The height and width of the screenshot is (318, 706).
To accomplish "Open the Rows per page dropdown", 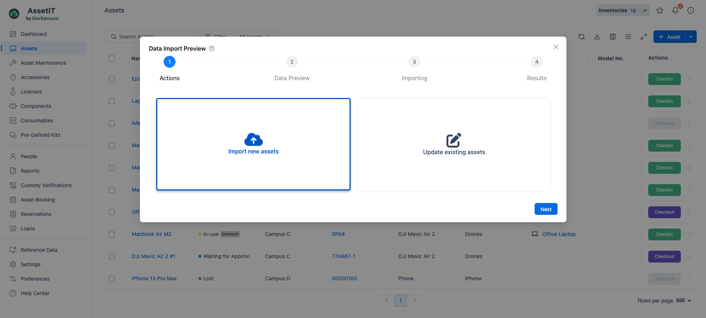I will tap(684, 301).
